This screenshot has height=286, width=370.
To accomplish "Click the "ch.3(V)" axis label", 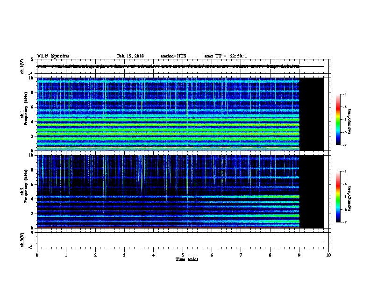I will tap(22, 240).
